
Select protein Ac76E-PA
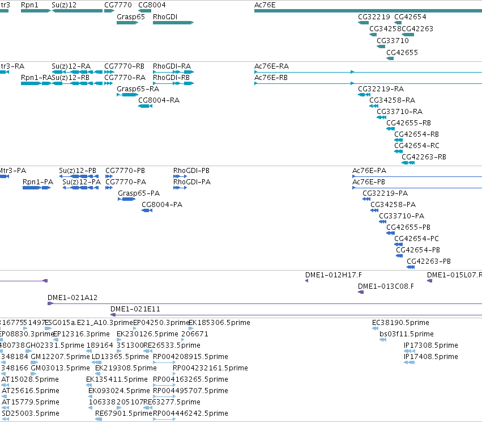click(369, 171)
